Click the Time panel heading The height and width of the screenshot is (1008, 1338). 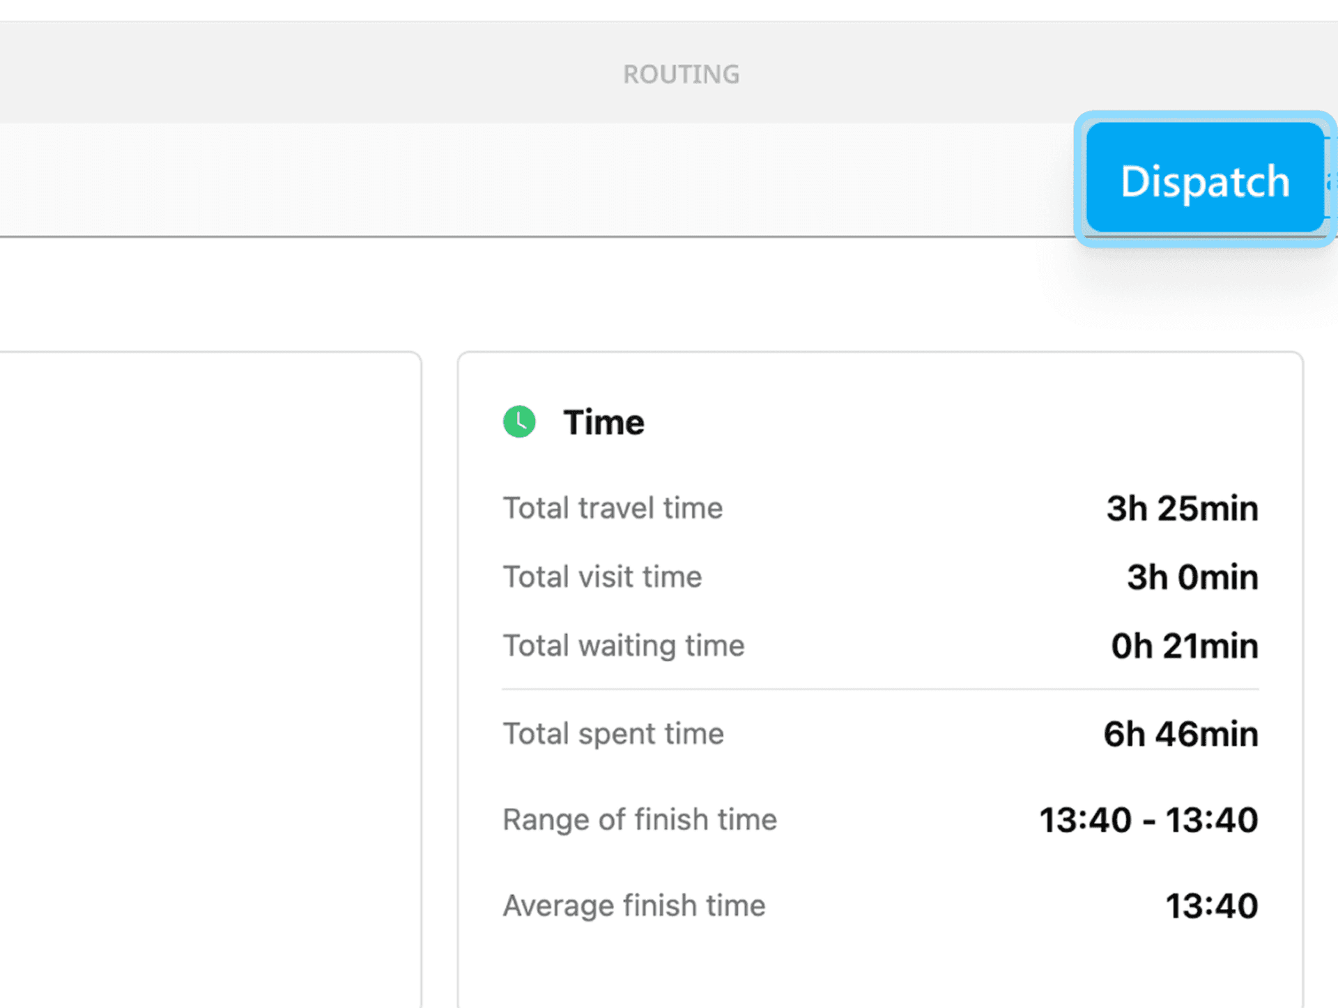click(603, 421)
